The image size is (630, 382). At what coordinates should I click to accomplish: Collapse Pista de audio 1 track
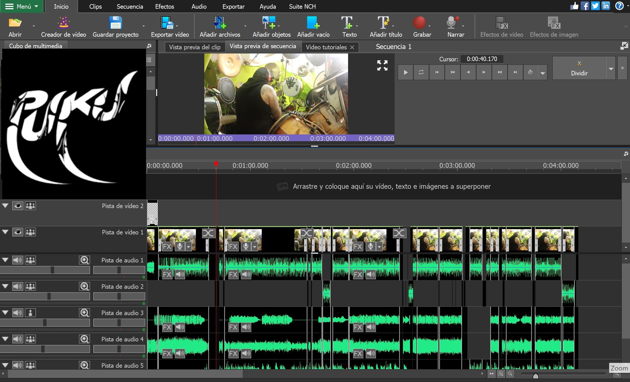pos(5,260)
